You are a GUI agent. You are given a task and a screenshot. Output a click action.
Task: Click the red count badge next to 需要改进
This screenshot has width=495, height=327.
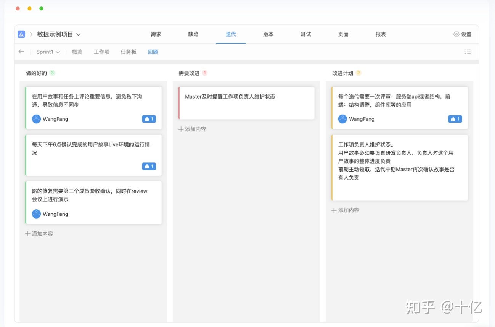click(x=205, y=73)
